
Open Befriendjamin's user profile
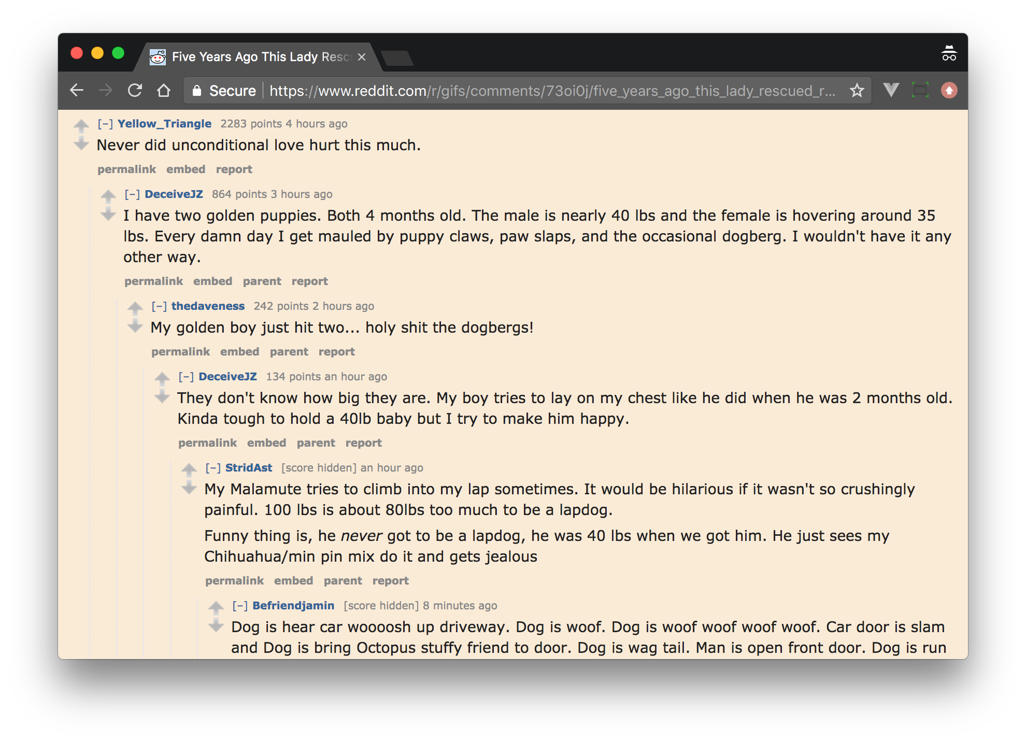point(293,606)
